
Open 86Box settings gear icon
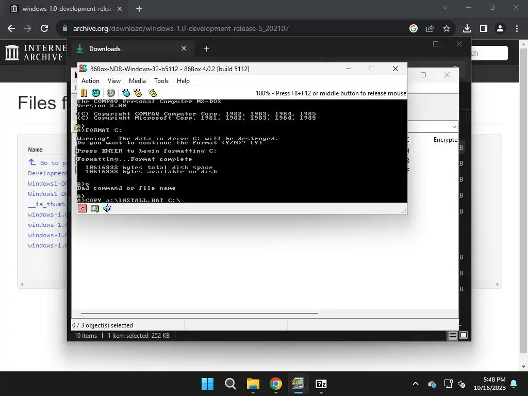pyautogui.click(x=153, y=93)
